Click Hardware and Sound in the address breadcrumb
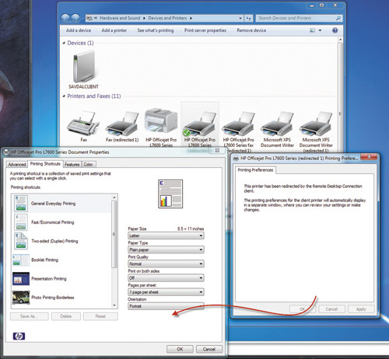 click(120, 18)
